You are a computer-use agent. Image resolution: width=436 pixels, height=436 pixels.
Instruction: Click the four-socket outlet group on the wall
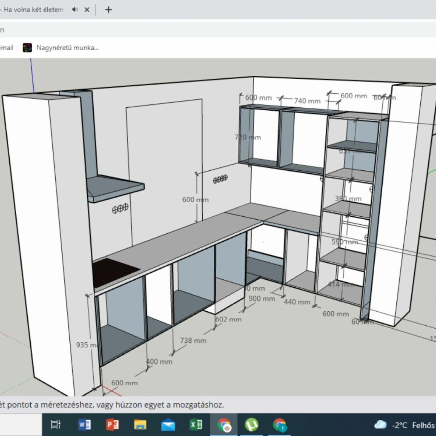pyautogui.click(x=220, y=179)
